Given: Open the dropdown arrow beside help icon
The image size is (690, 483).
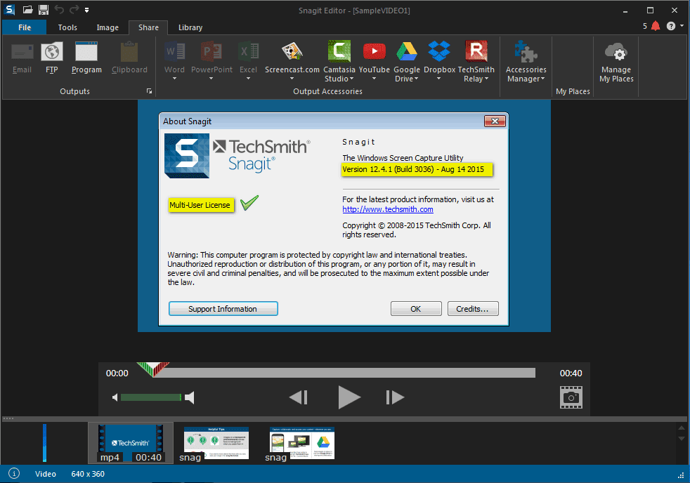Looking at the screenshot, I should pyautogui.click(x=682, y=26).
